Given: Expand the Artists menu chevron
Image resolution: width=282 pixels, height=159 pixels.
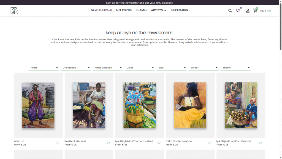Looking at the screenshot, I should [166, 11].
